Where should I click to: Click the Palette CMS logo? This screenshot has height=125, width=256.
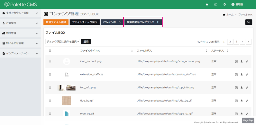click(x=20, y=4)
